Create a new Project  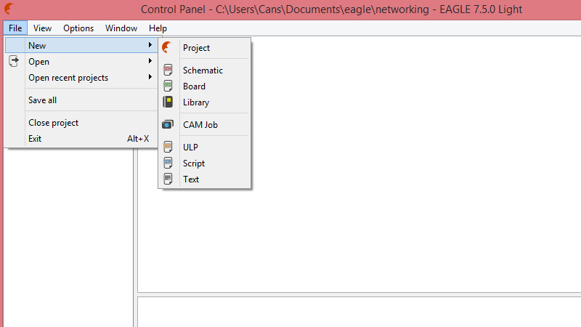point(205,48)
